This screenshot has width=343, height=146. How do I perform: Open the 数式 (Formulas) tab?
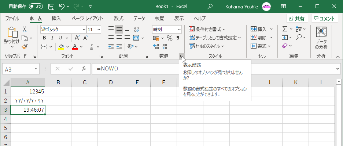(x=118, y=19)
